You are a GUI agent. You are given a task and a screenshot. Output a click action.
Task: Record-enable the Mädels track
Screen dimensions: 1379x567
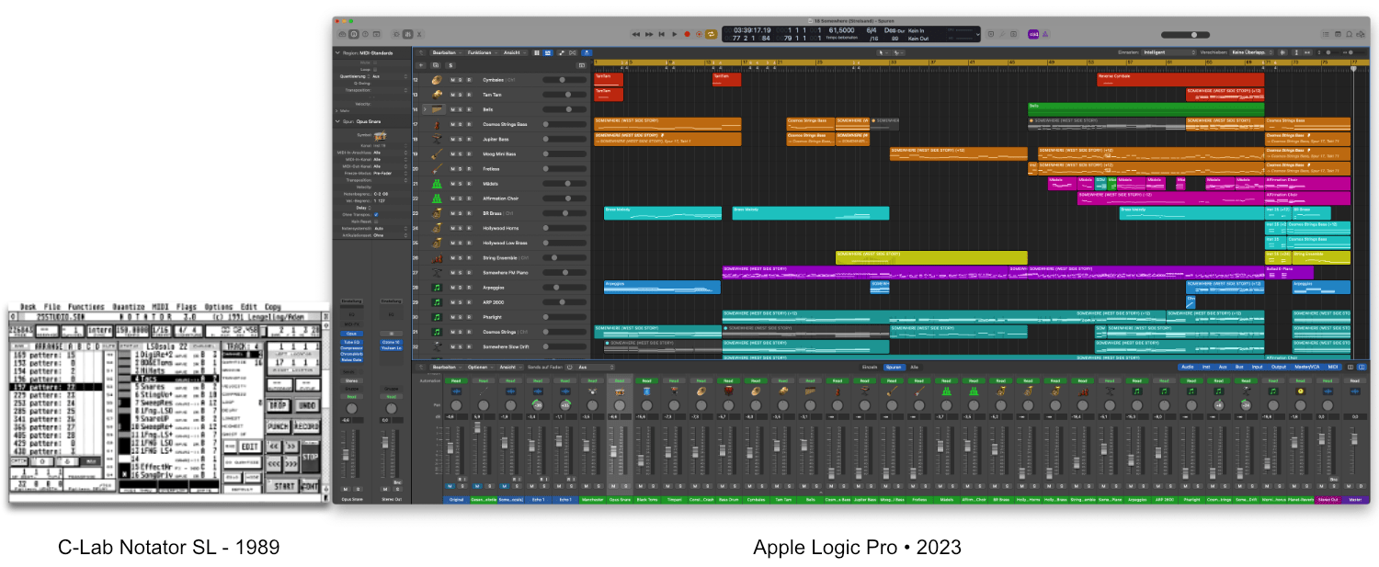tap(469, 184)
